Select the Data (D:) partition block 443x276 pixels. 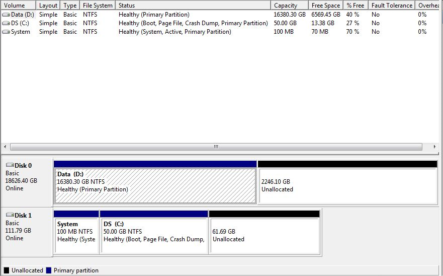pyautogui.click(x=155, y=185)
